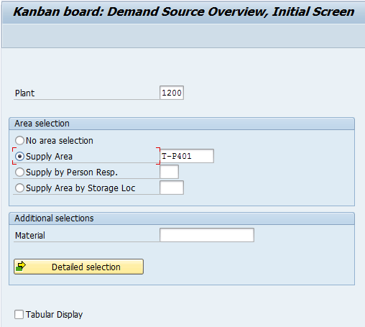Image resolution: width=365 pixels, height=327 pixels.
Task: Focus the Material input field
Action: pos(207,235)
